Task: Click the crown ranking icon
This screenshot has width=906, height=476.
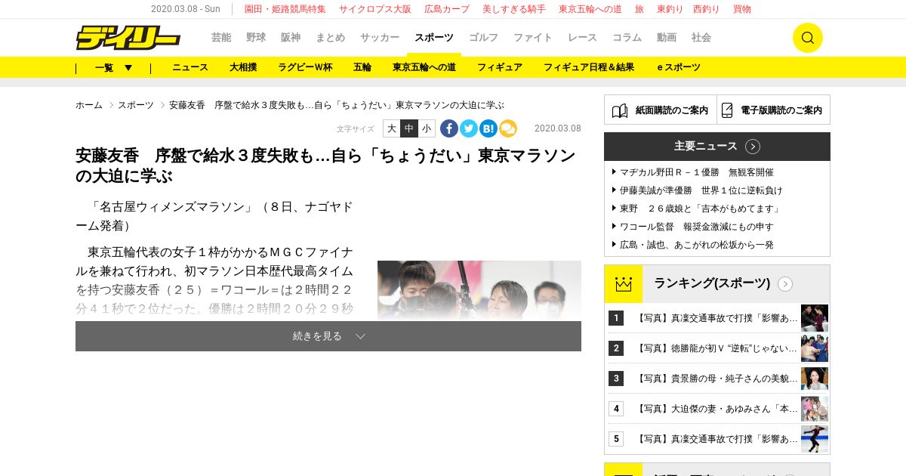Action: pos(624,284)
